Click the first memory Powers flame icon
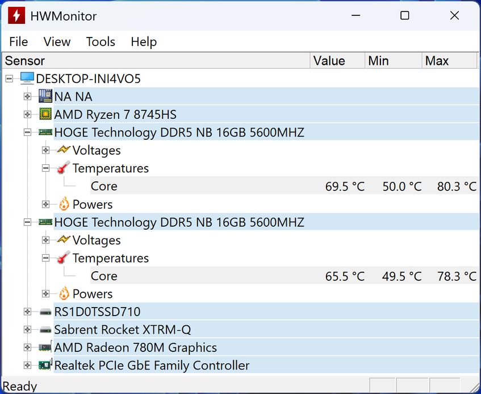This screenshot has width=481, height=394. [x=64, y=204]
